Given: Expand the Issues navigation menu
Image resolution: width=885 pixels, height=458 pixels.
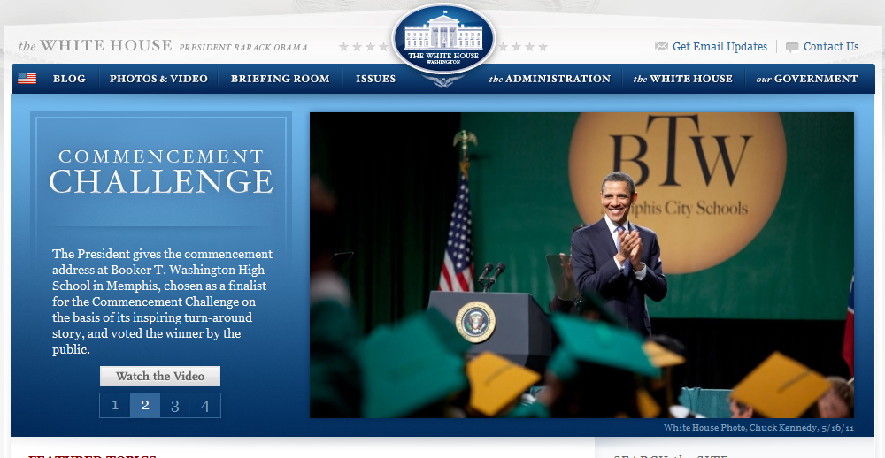Looking at the screenshot, I should tap(375, 79).
